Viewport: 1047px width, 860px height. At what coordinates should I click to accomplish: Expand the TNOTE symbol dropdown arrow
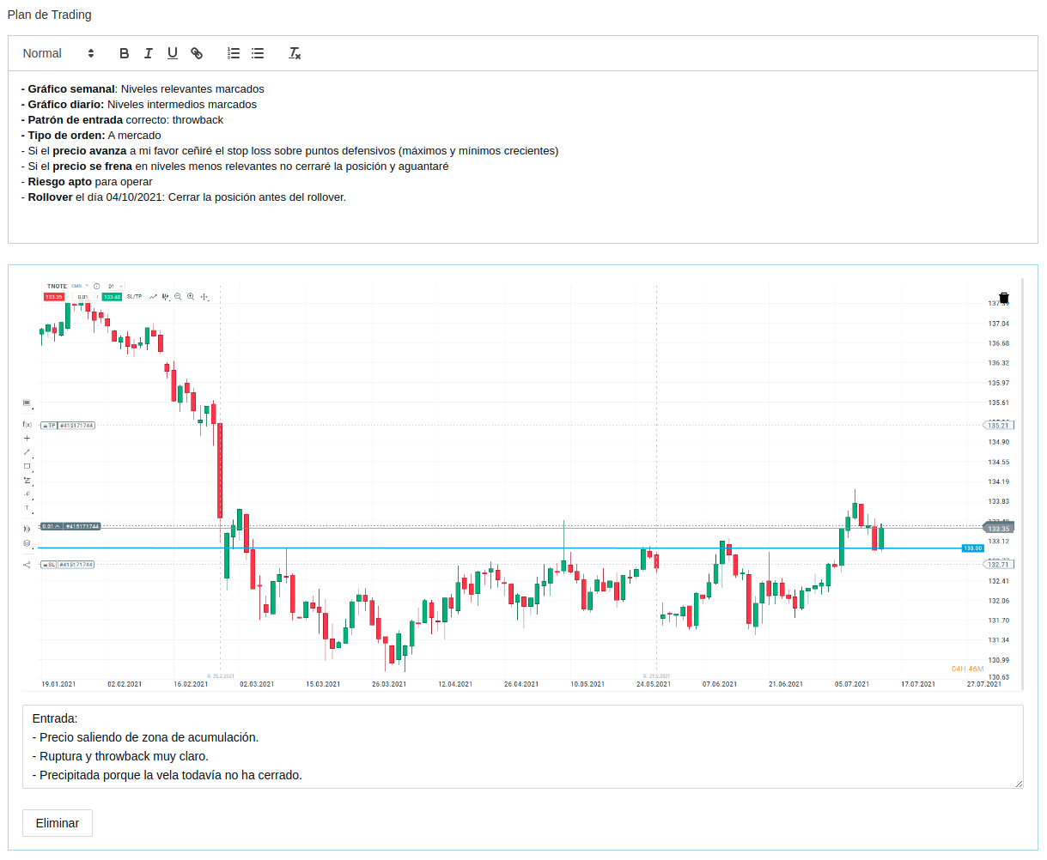tap(87, 286)
